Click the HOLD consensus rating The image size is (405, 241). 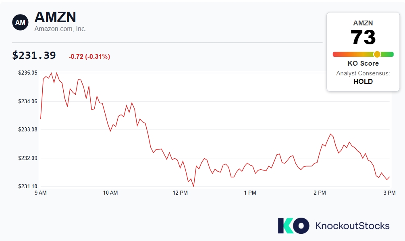[363, 82]
